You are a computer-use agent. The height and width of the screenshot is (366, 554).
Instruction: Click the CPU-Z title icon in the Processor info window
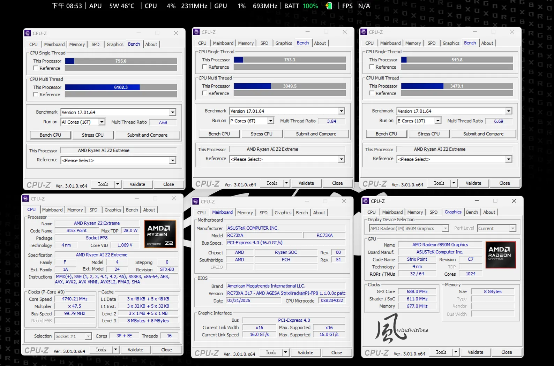click(x=26, y=198)
